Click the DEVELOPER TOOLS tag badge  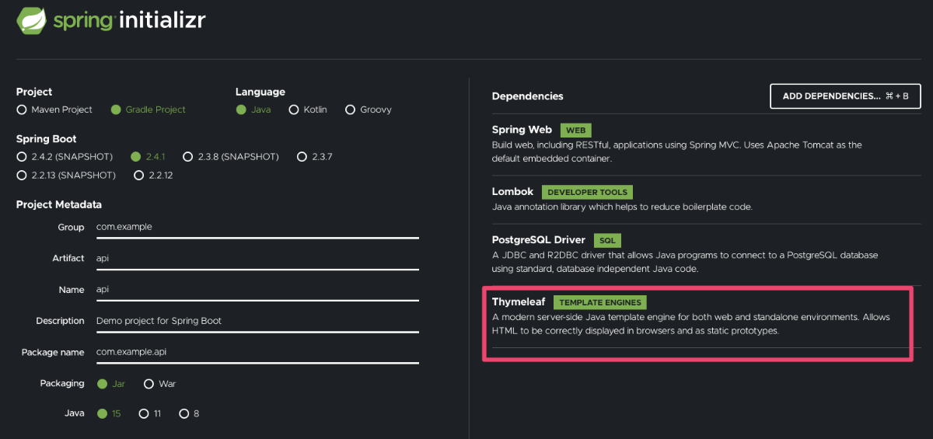(587, 192)
